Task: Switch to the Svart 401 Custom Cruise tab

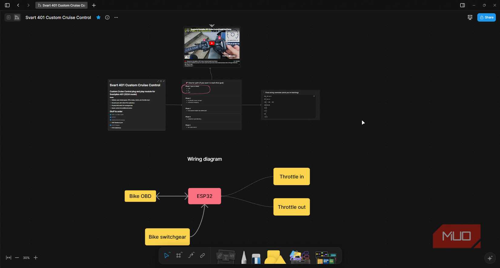Action: click(62, 5)
